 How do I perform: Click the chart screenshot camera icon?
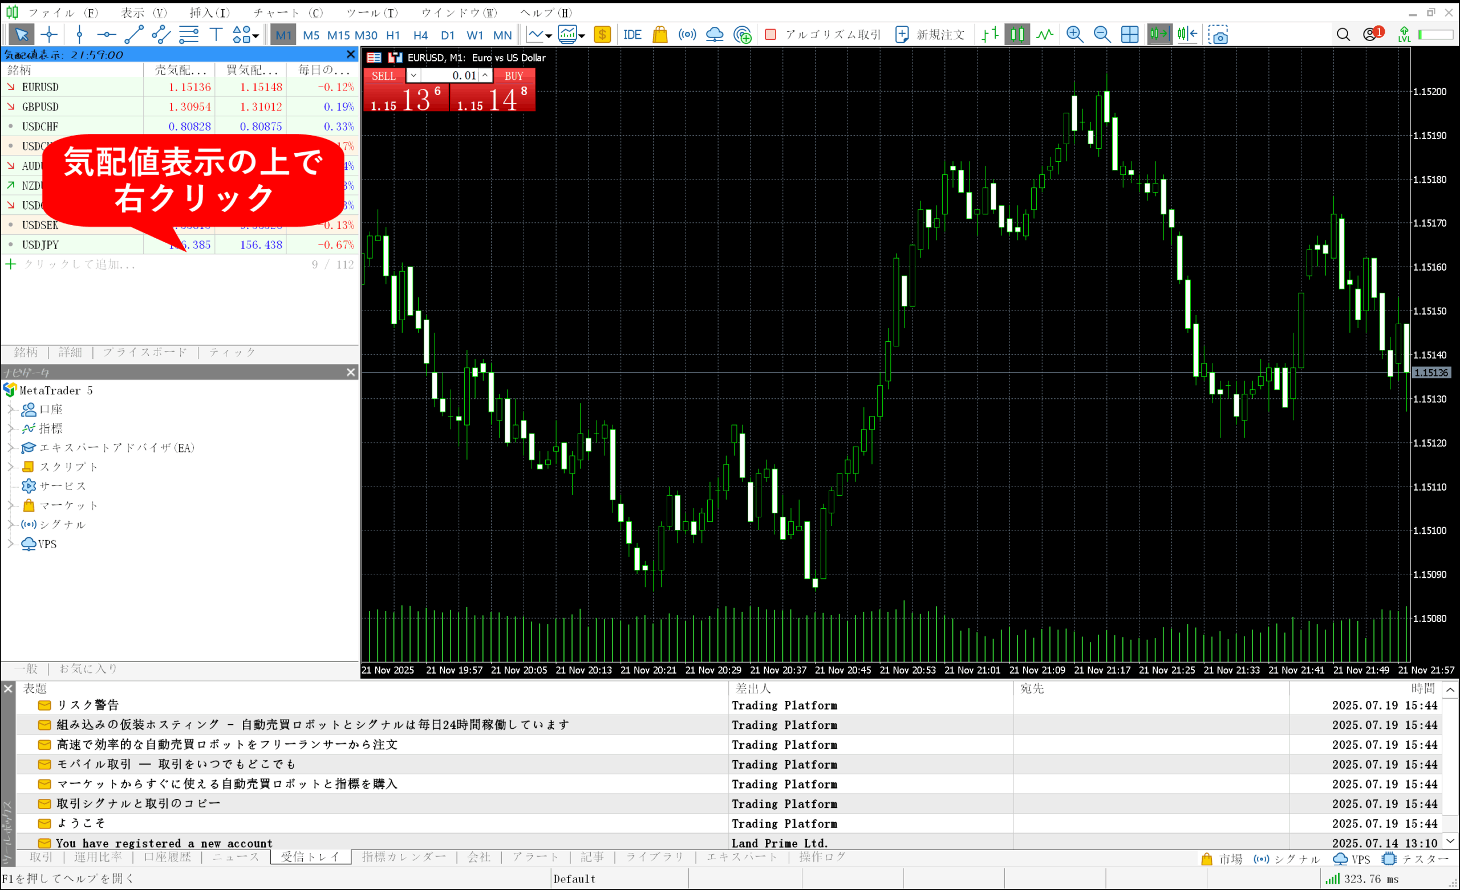click(1218, 34)
